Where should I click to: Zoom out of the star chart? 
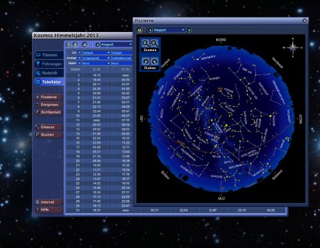[146, 43]
